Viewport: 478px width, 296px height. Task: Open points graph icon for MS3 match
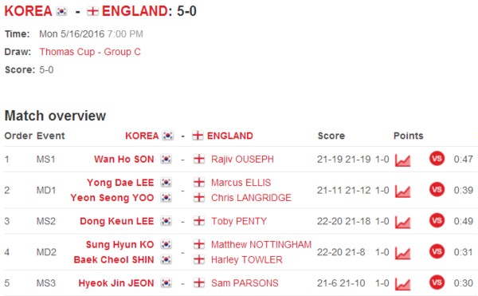tap(402, 284)
